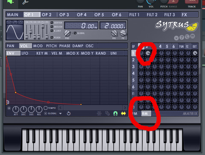Select the RAND articulation tab

click(102, 53)
